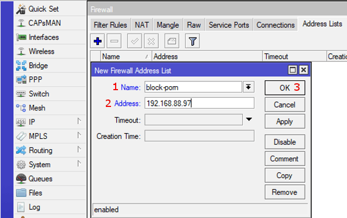This screenshot has width=347, height=218.
Task: Click the comment toolbar icon
Action: [x=172, y=41]
